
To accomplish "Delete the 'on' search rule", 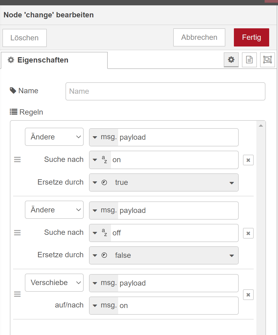I will (x=248, y=160).
